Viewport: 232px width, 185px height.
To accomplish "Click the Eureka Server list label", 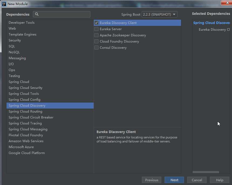I will tap(111, 29).
